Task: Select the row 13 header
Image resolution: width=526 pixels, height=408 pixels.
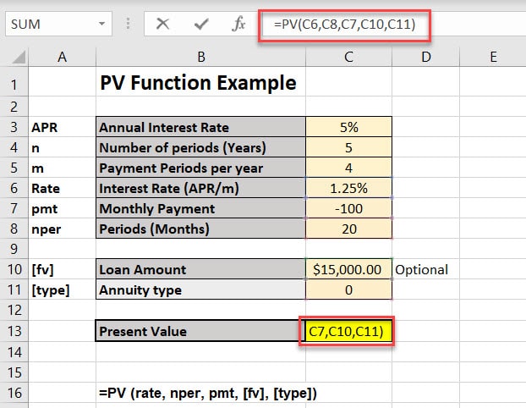Action: (14, 331)
